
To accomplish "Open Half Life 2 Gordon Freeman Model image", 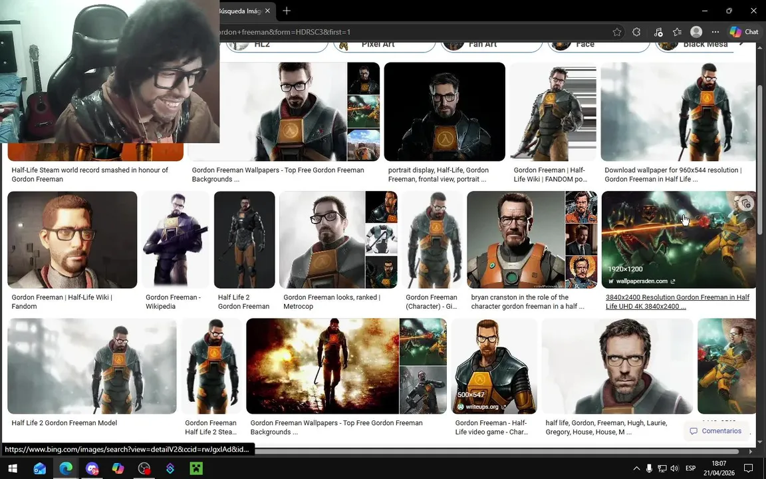I will pyautogui.click(x=92, y=366).
